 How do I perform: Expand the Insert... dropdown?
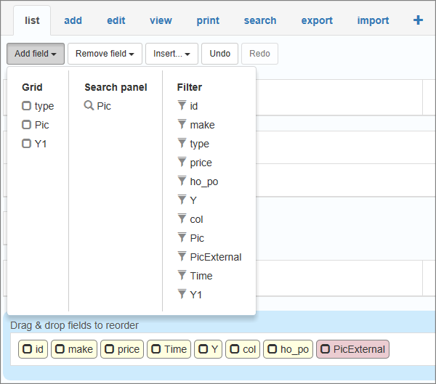(x=171, y=54)
